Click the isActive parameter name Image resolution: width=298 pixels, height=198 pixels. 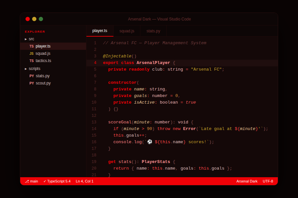click(x=144, y=102)
